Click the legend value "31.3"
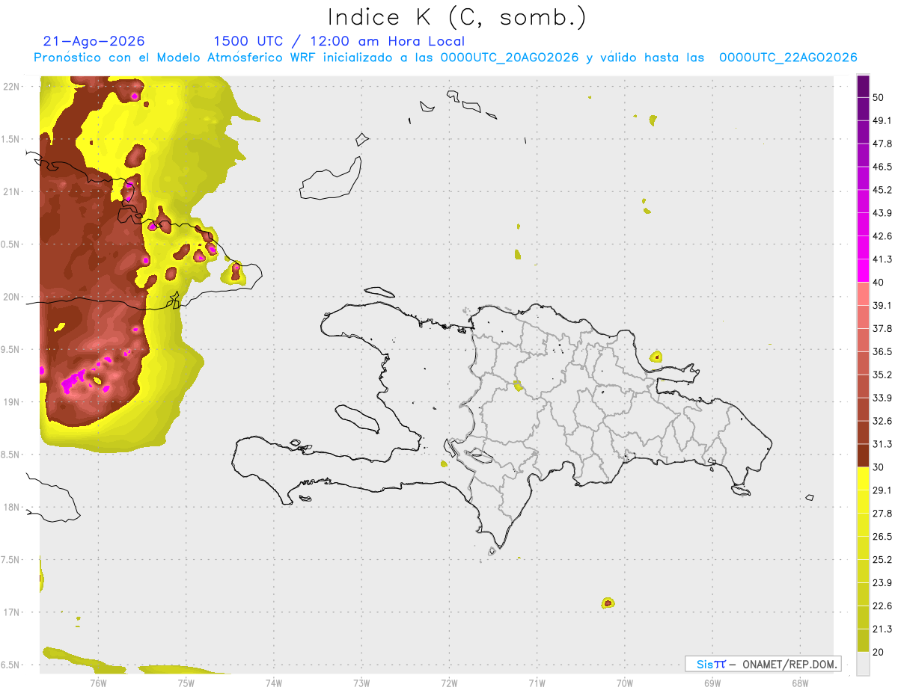This screenshot has height=693, width=898. pyautogui.click(x=882, y=444)
